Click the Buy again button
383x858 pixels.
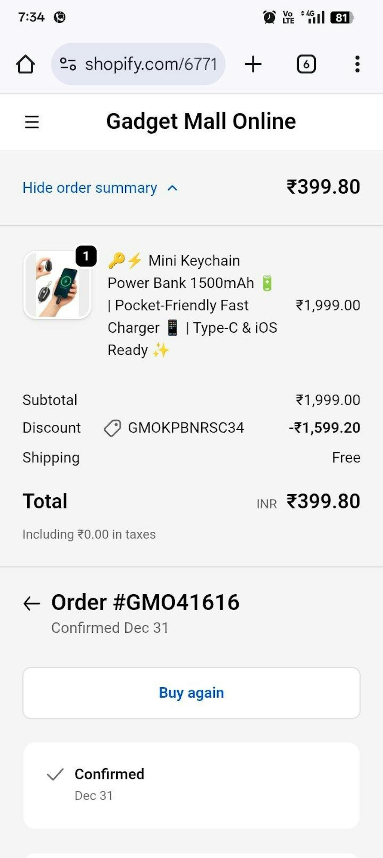191,693
